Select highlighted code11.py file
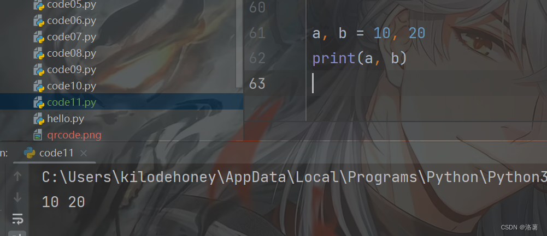 (x=72, y=102)
